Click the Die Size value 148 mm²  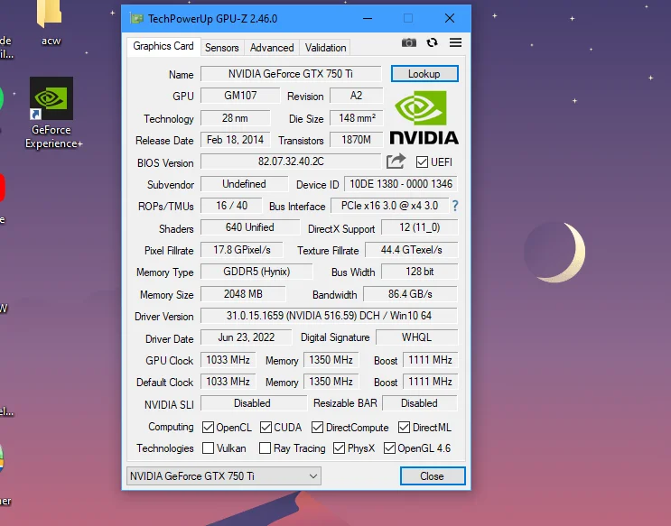[357, 118]
